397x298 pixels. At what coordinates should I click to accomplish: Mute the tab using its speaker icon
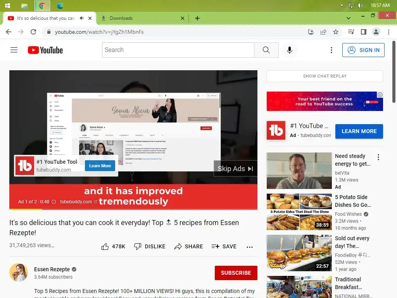click(x=81, y=18)
